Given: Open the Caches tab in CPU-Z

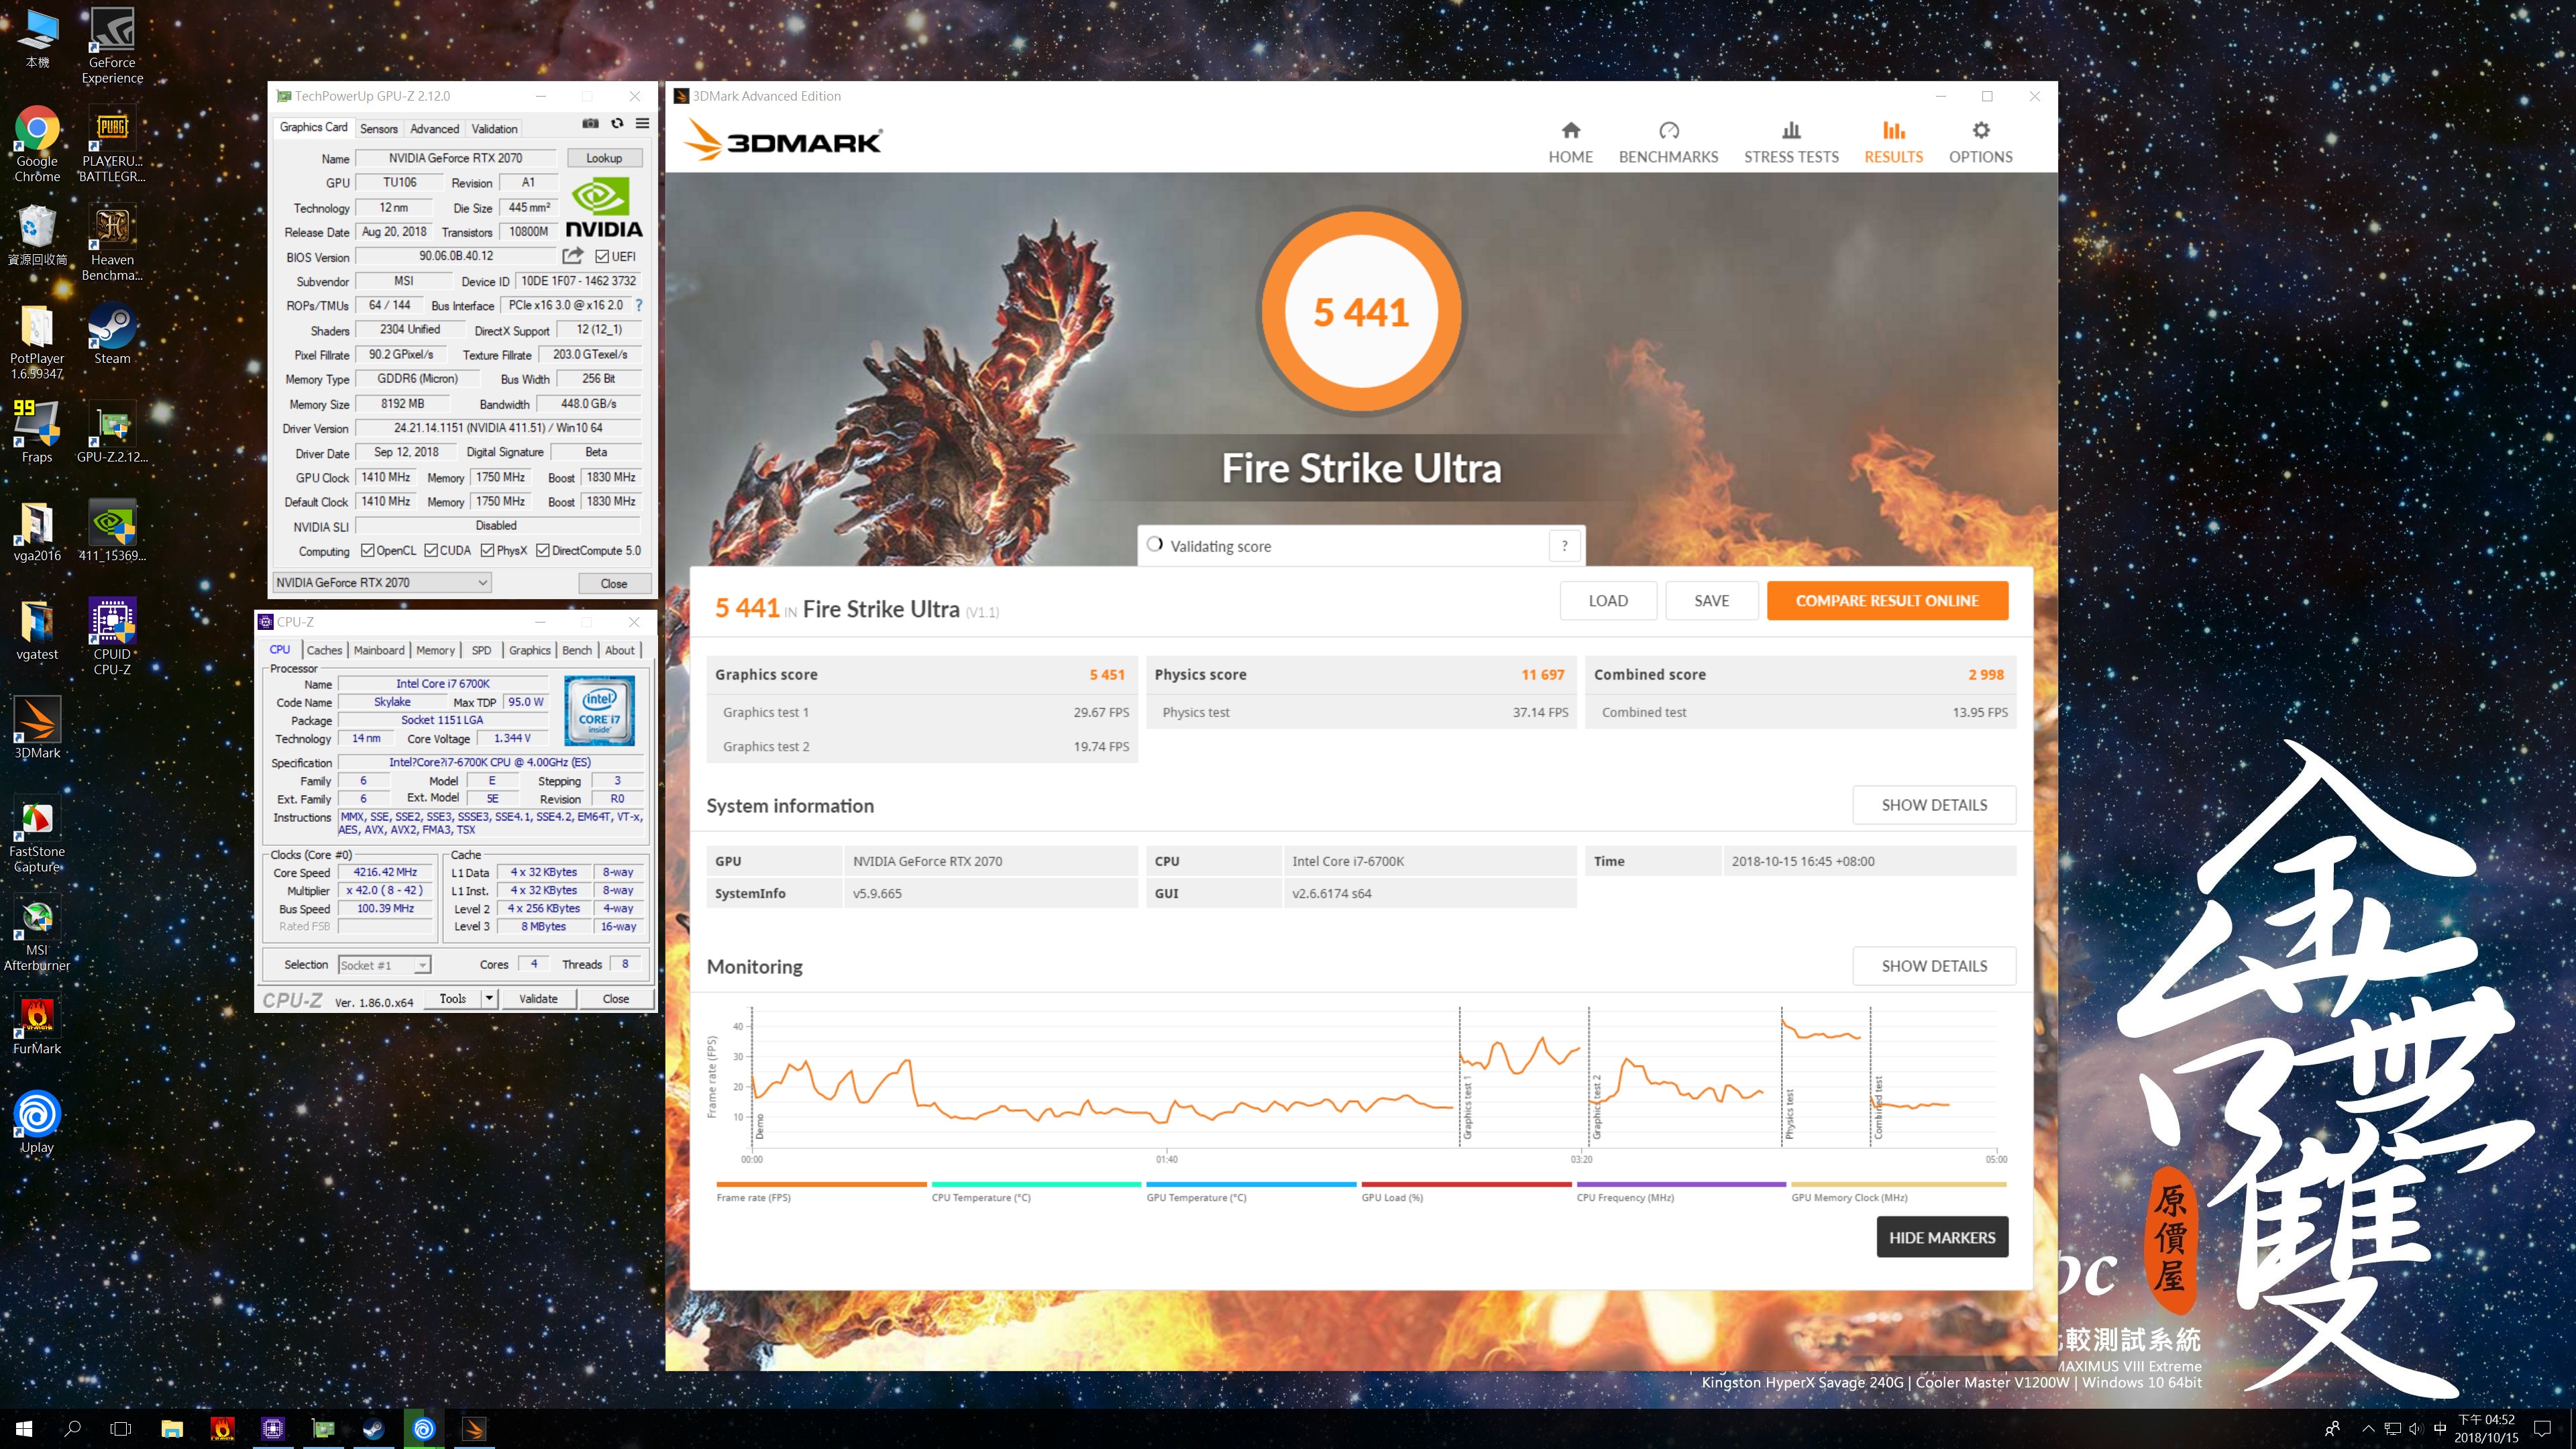Looking at the screenshot, I should (x=324, y=650).
